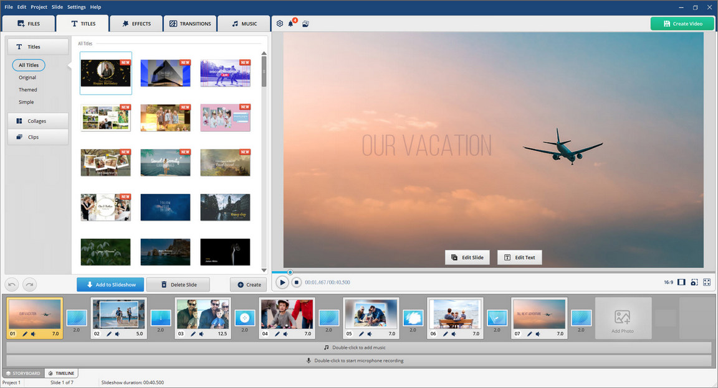Expand the Clips section

tap(37, 137)
